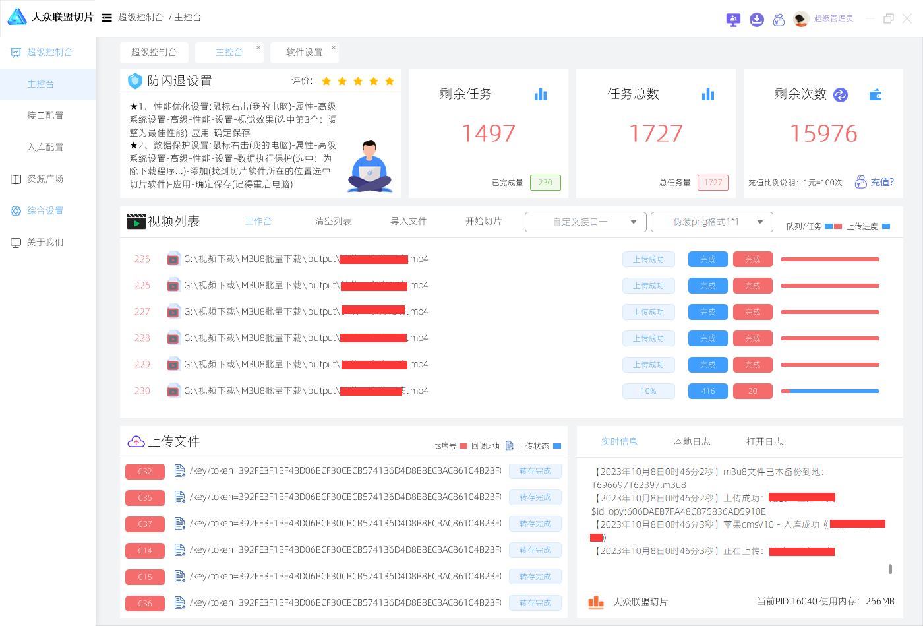Click the shield icon on 防闪退设置 panel
The width and height of the screenshot is (923, 626).
tap(134, 81)
